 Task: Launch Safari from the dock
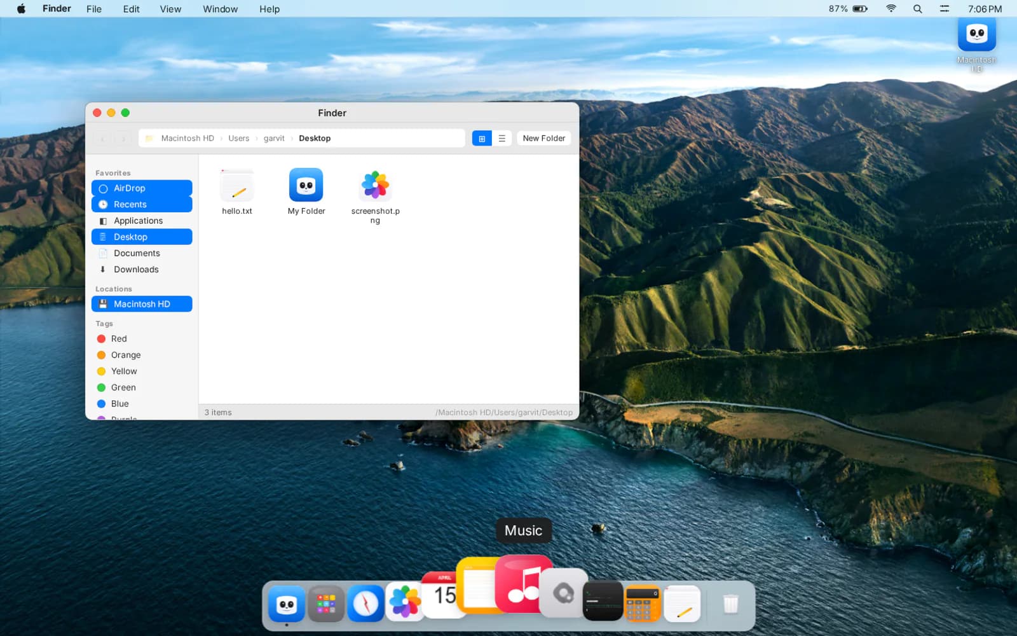[365, 604]
